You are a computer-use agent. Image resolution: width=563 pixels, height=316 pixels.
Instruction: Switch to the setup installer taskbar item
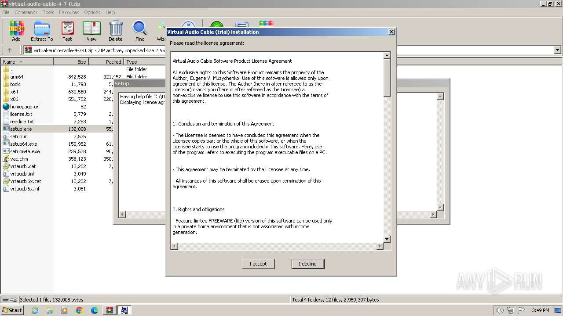point(124,310)
